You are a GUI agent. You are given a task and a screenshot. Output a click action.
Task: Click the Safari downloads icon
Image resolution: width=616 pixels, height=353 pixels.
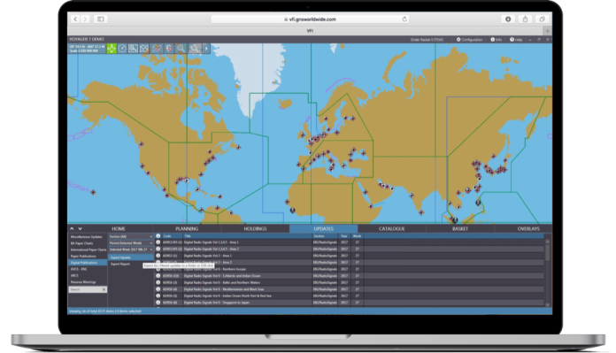[x=508, y=19]
